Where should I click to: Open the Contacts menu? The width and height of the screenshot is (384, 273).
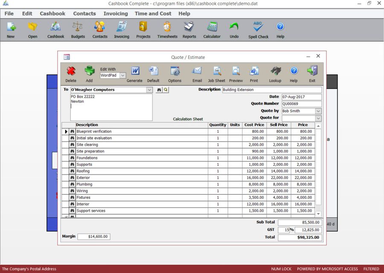[84, 14]
